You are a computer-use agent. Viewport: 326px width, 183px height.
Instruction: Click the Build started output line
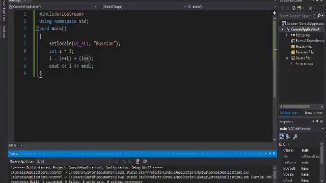87,167
